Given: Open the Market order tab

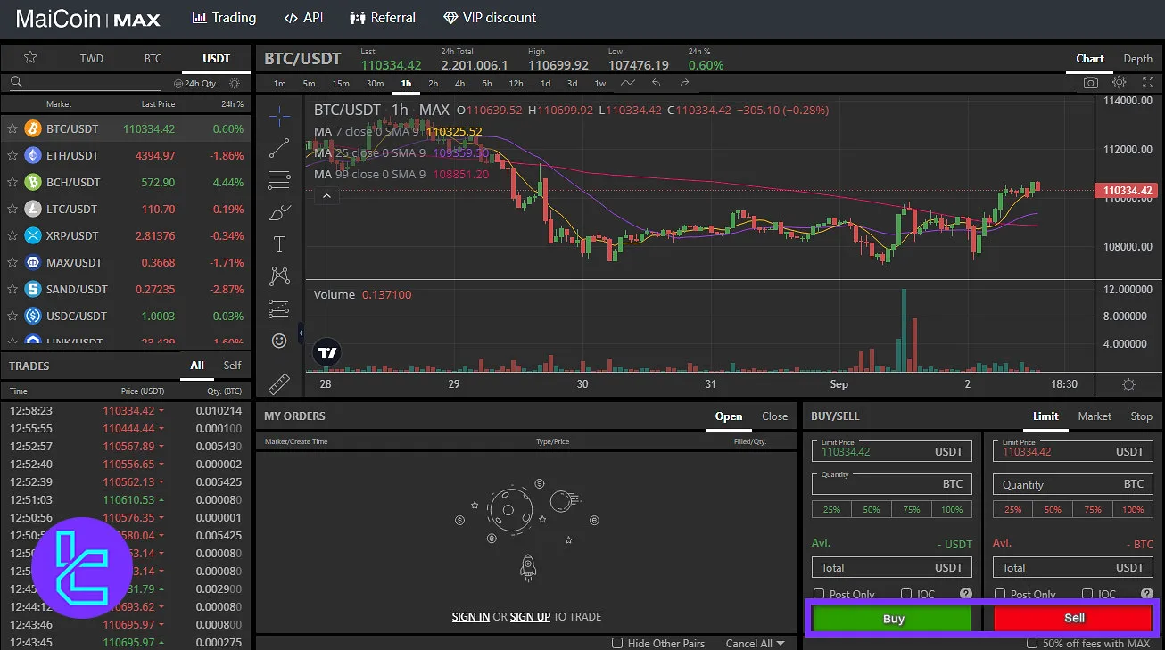Looking at the screenshot, I should click(x=1095, y=416).
